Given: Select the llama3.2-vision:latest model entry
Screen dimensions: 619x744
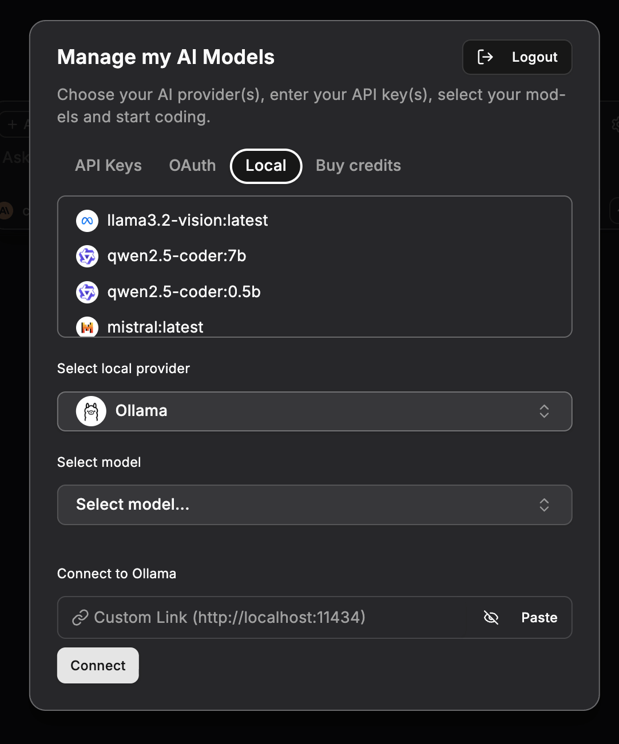Looking at the screenshot, I should (x=188, y=221).
